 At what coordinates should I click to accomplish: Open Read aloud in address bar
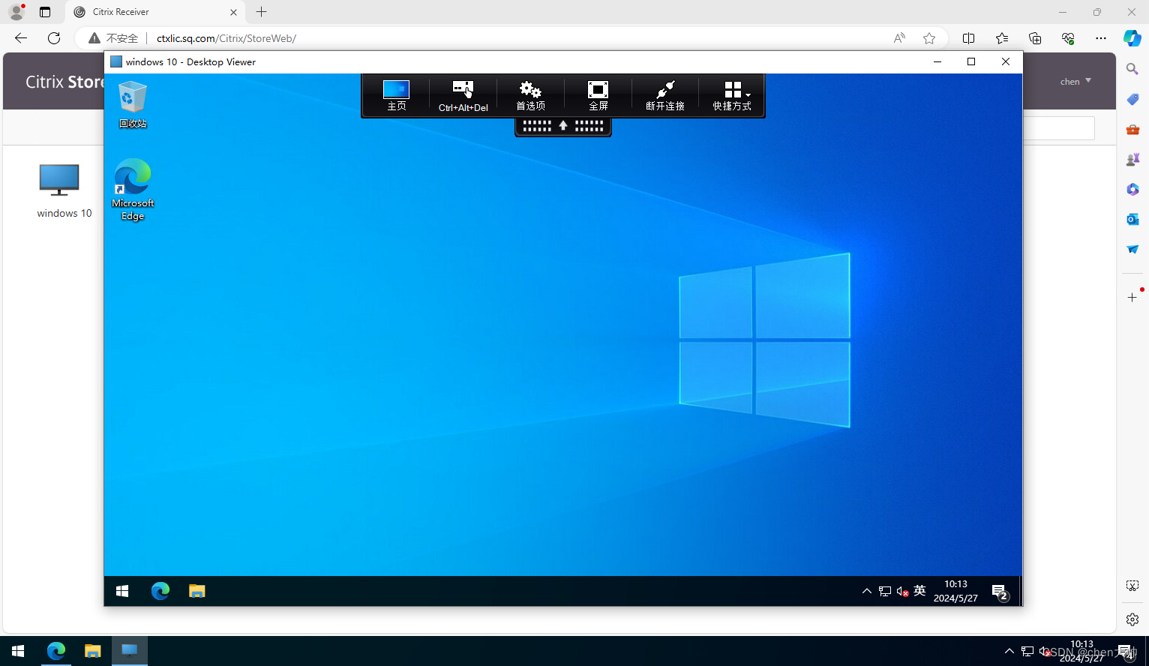(899, 38)
